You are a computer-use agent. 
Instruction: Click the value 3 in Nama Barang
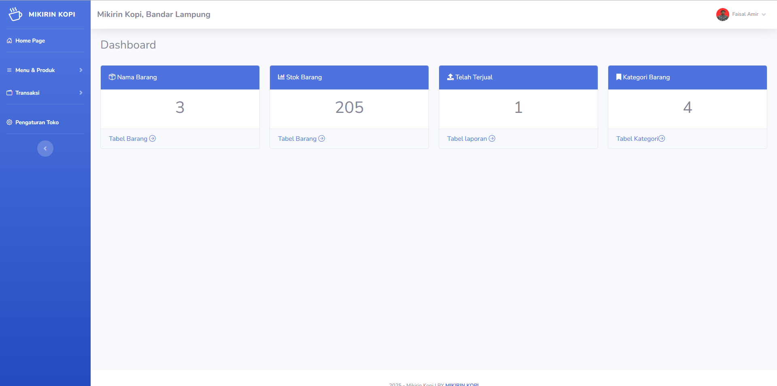click(180, 107)
